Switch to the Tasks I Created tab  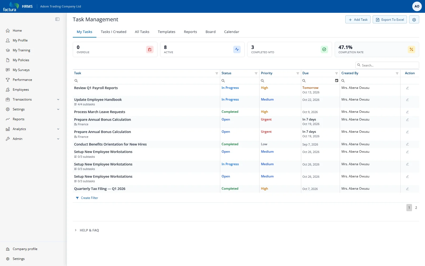[x=113, y=32]
